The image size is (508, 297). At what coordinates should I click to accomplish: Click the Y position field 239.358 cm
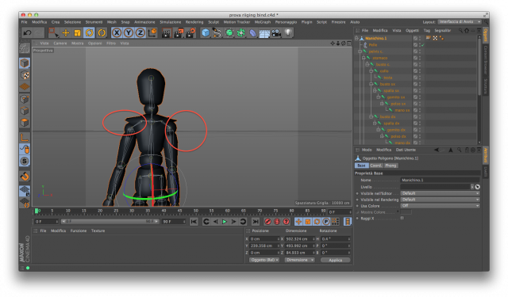pos(264,246)
